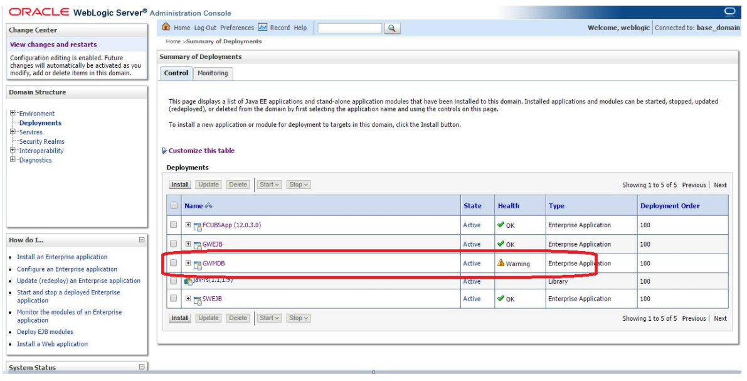Open the bottom Stop dropdown button
The width and height of the screenshot is (747, 381).
click(298, 318)
